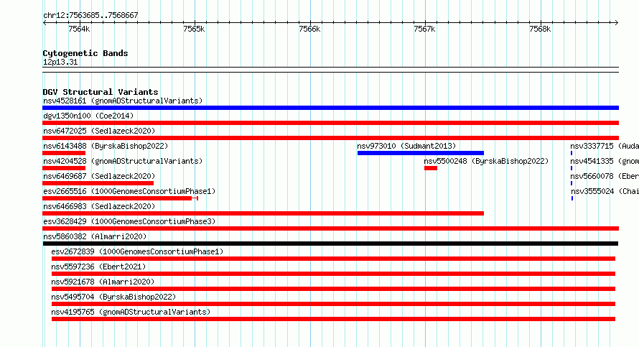The height and width of the screenshot is (347, 639).
Task: Open variant dgv1350n100 (Coe2014) label
Action: [88, 116]
